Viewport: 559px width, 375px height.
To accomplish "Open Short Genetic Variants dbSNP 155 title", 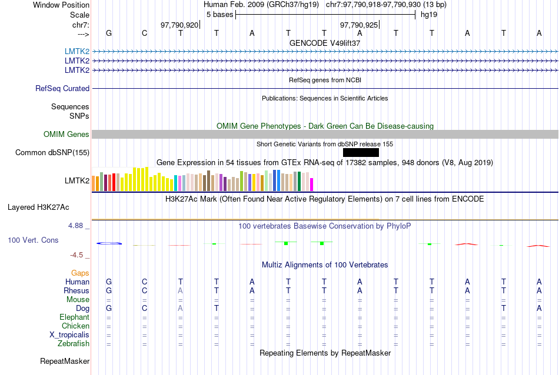I will pos(325,144).
